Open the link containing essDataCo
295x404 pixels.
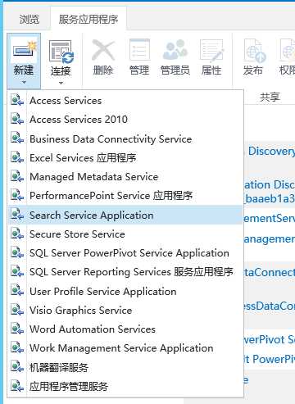pyautogui.click(x=270, y=306)
